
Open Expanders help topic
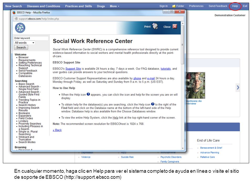[25, 116]
